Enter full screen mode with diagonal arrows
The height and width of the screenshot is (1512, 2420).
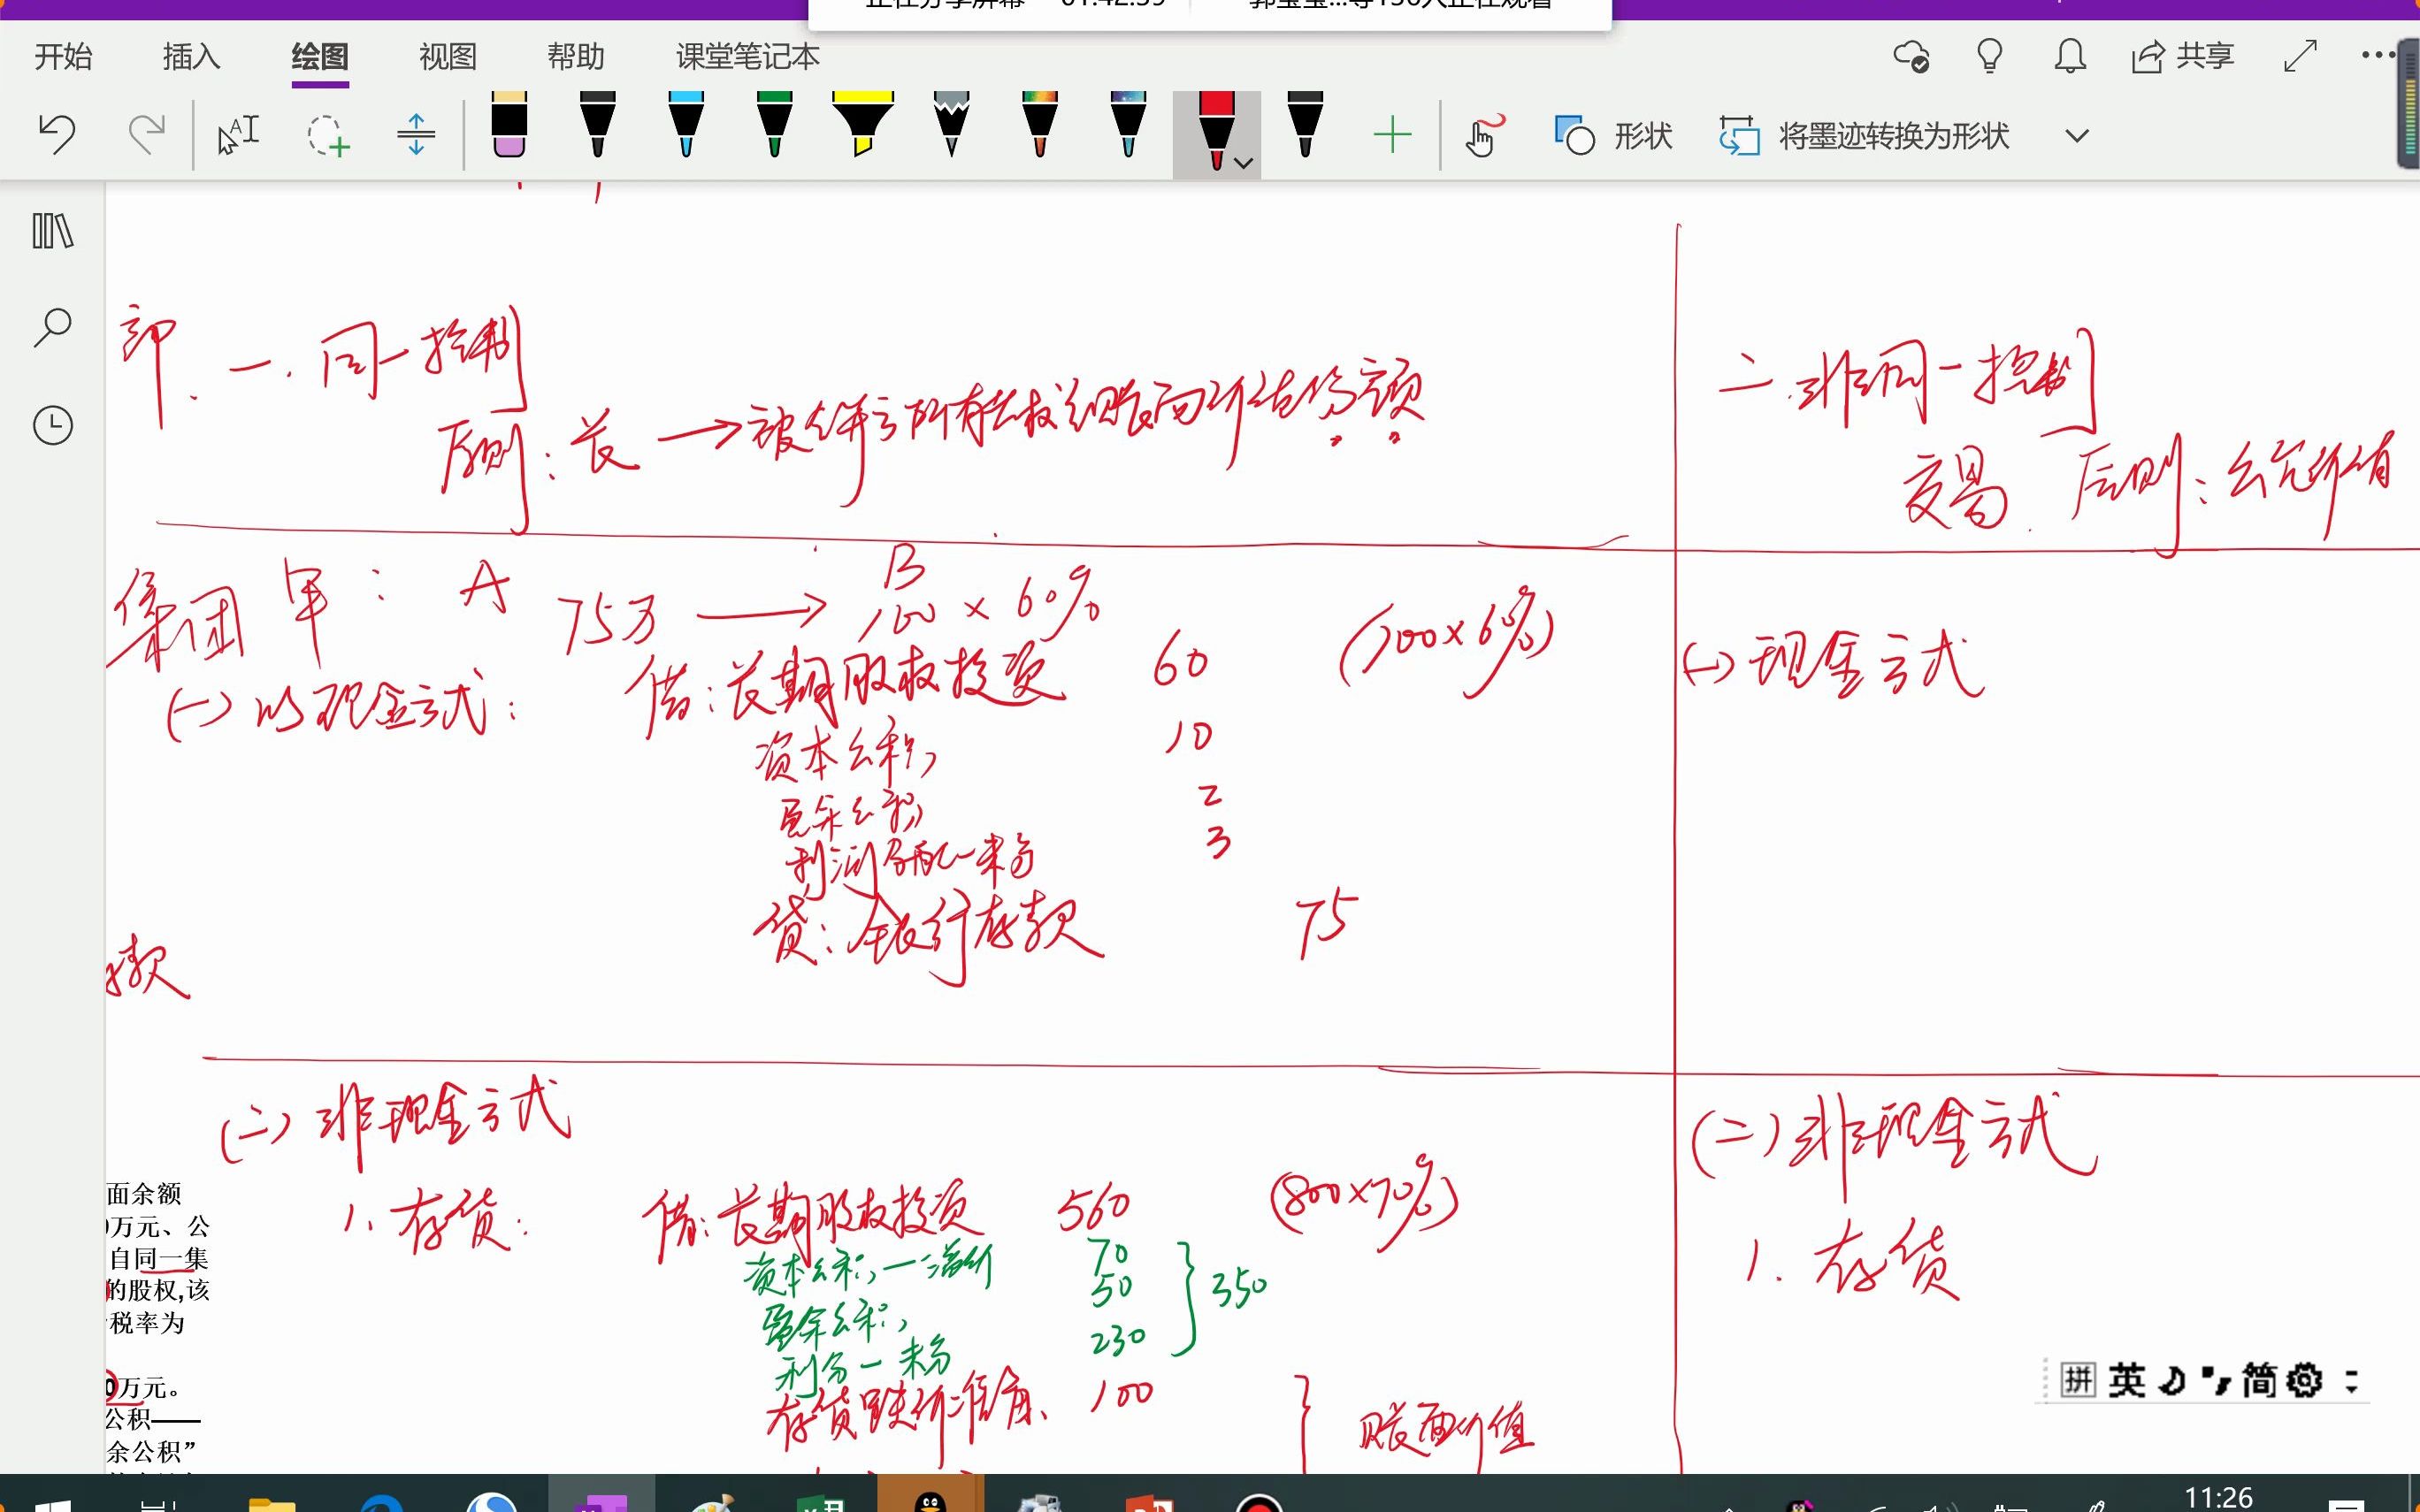(2300, 56)
